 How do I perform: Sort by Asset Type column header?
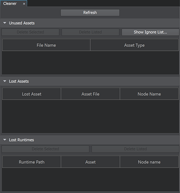coord(134,45)
